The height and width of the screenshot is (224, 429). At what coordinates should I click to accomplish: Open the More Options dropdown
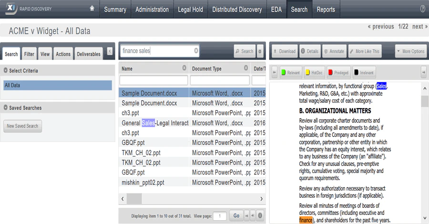click(x=411, y=51)
